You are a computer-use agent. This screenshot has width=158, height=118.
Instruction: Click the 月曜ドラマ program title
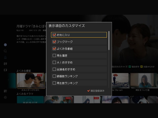(x=31, y=26)
